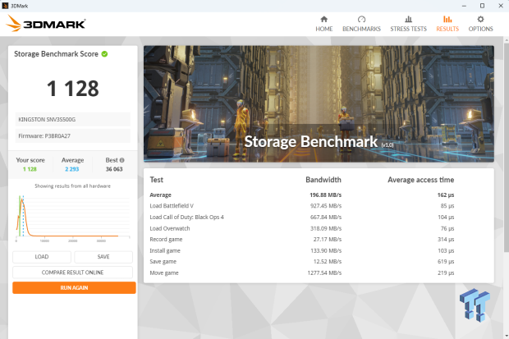Click the orange RUN AGAIN button
This screenshot has width=509, height=339.
pos(74,287)
